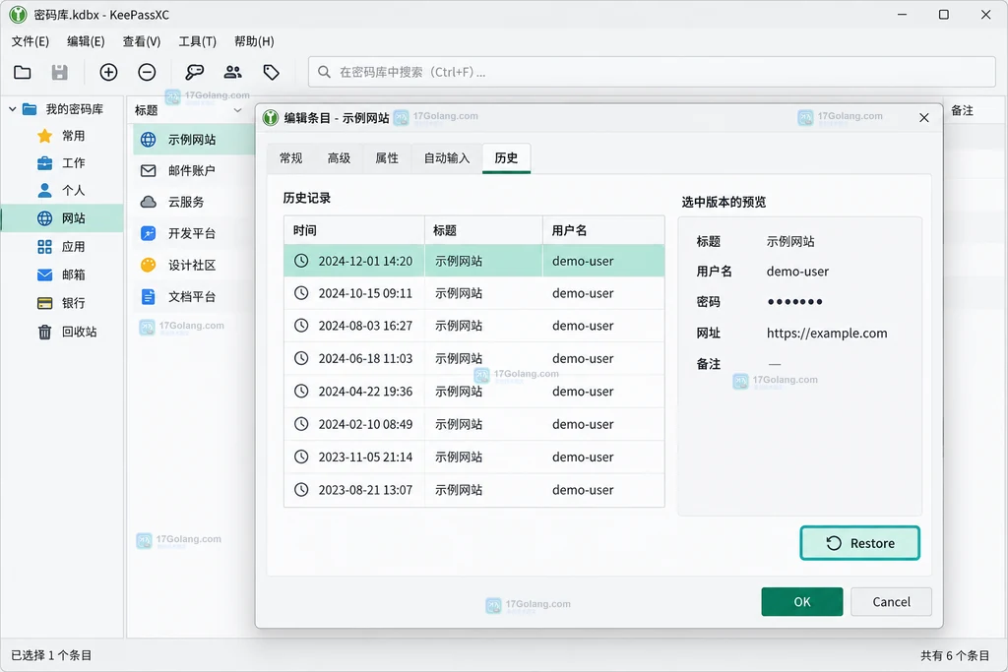The height and width of the screenshot is (672, 1008).
Task: Click the masked password dots in preview
Action: (794, 302)
